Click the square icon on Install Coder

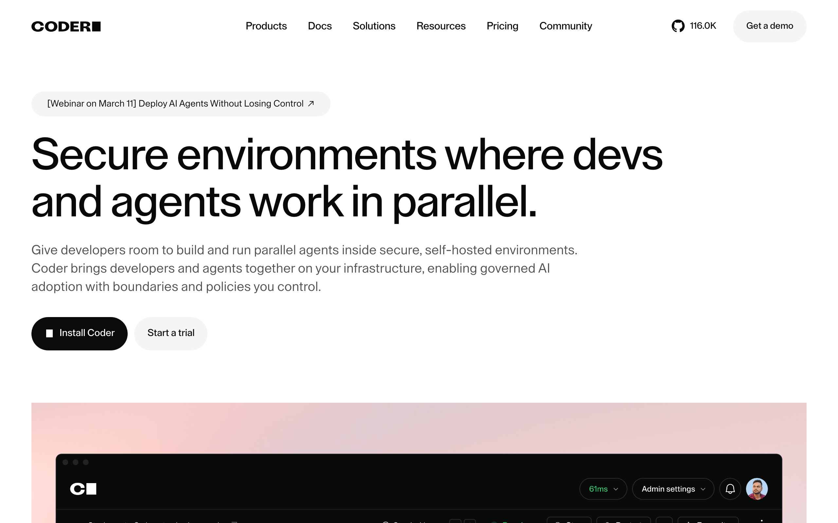[x=49, y=333]
